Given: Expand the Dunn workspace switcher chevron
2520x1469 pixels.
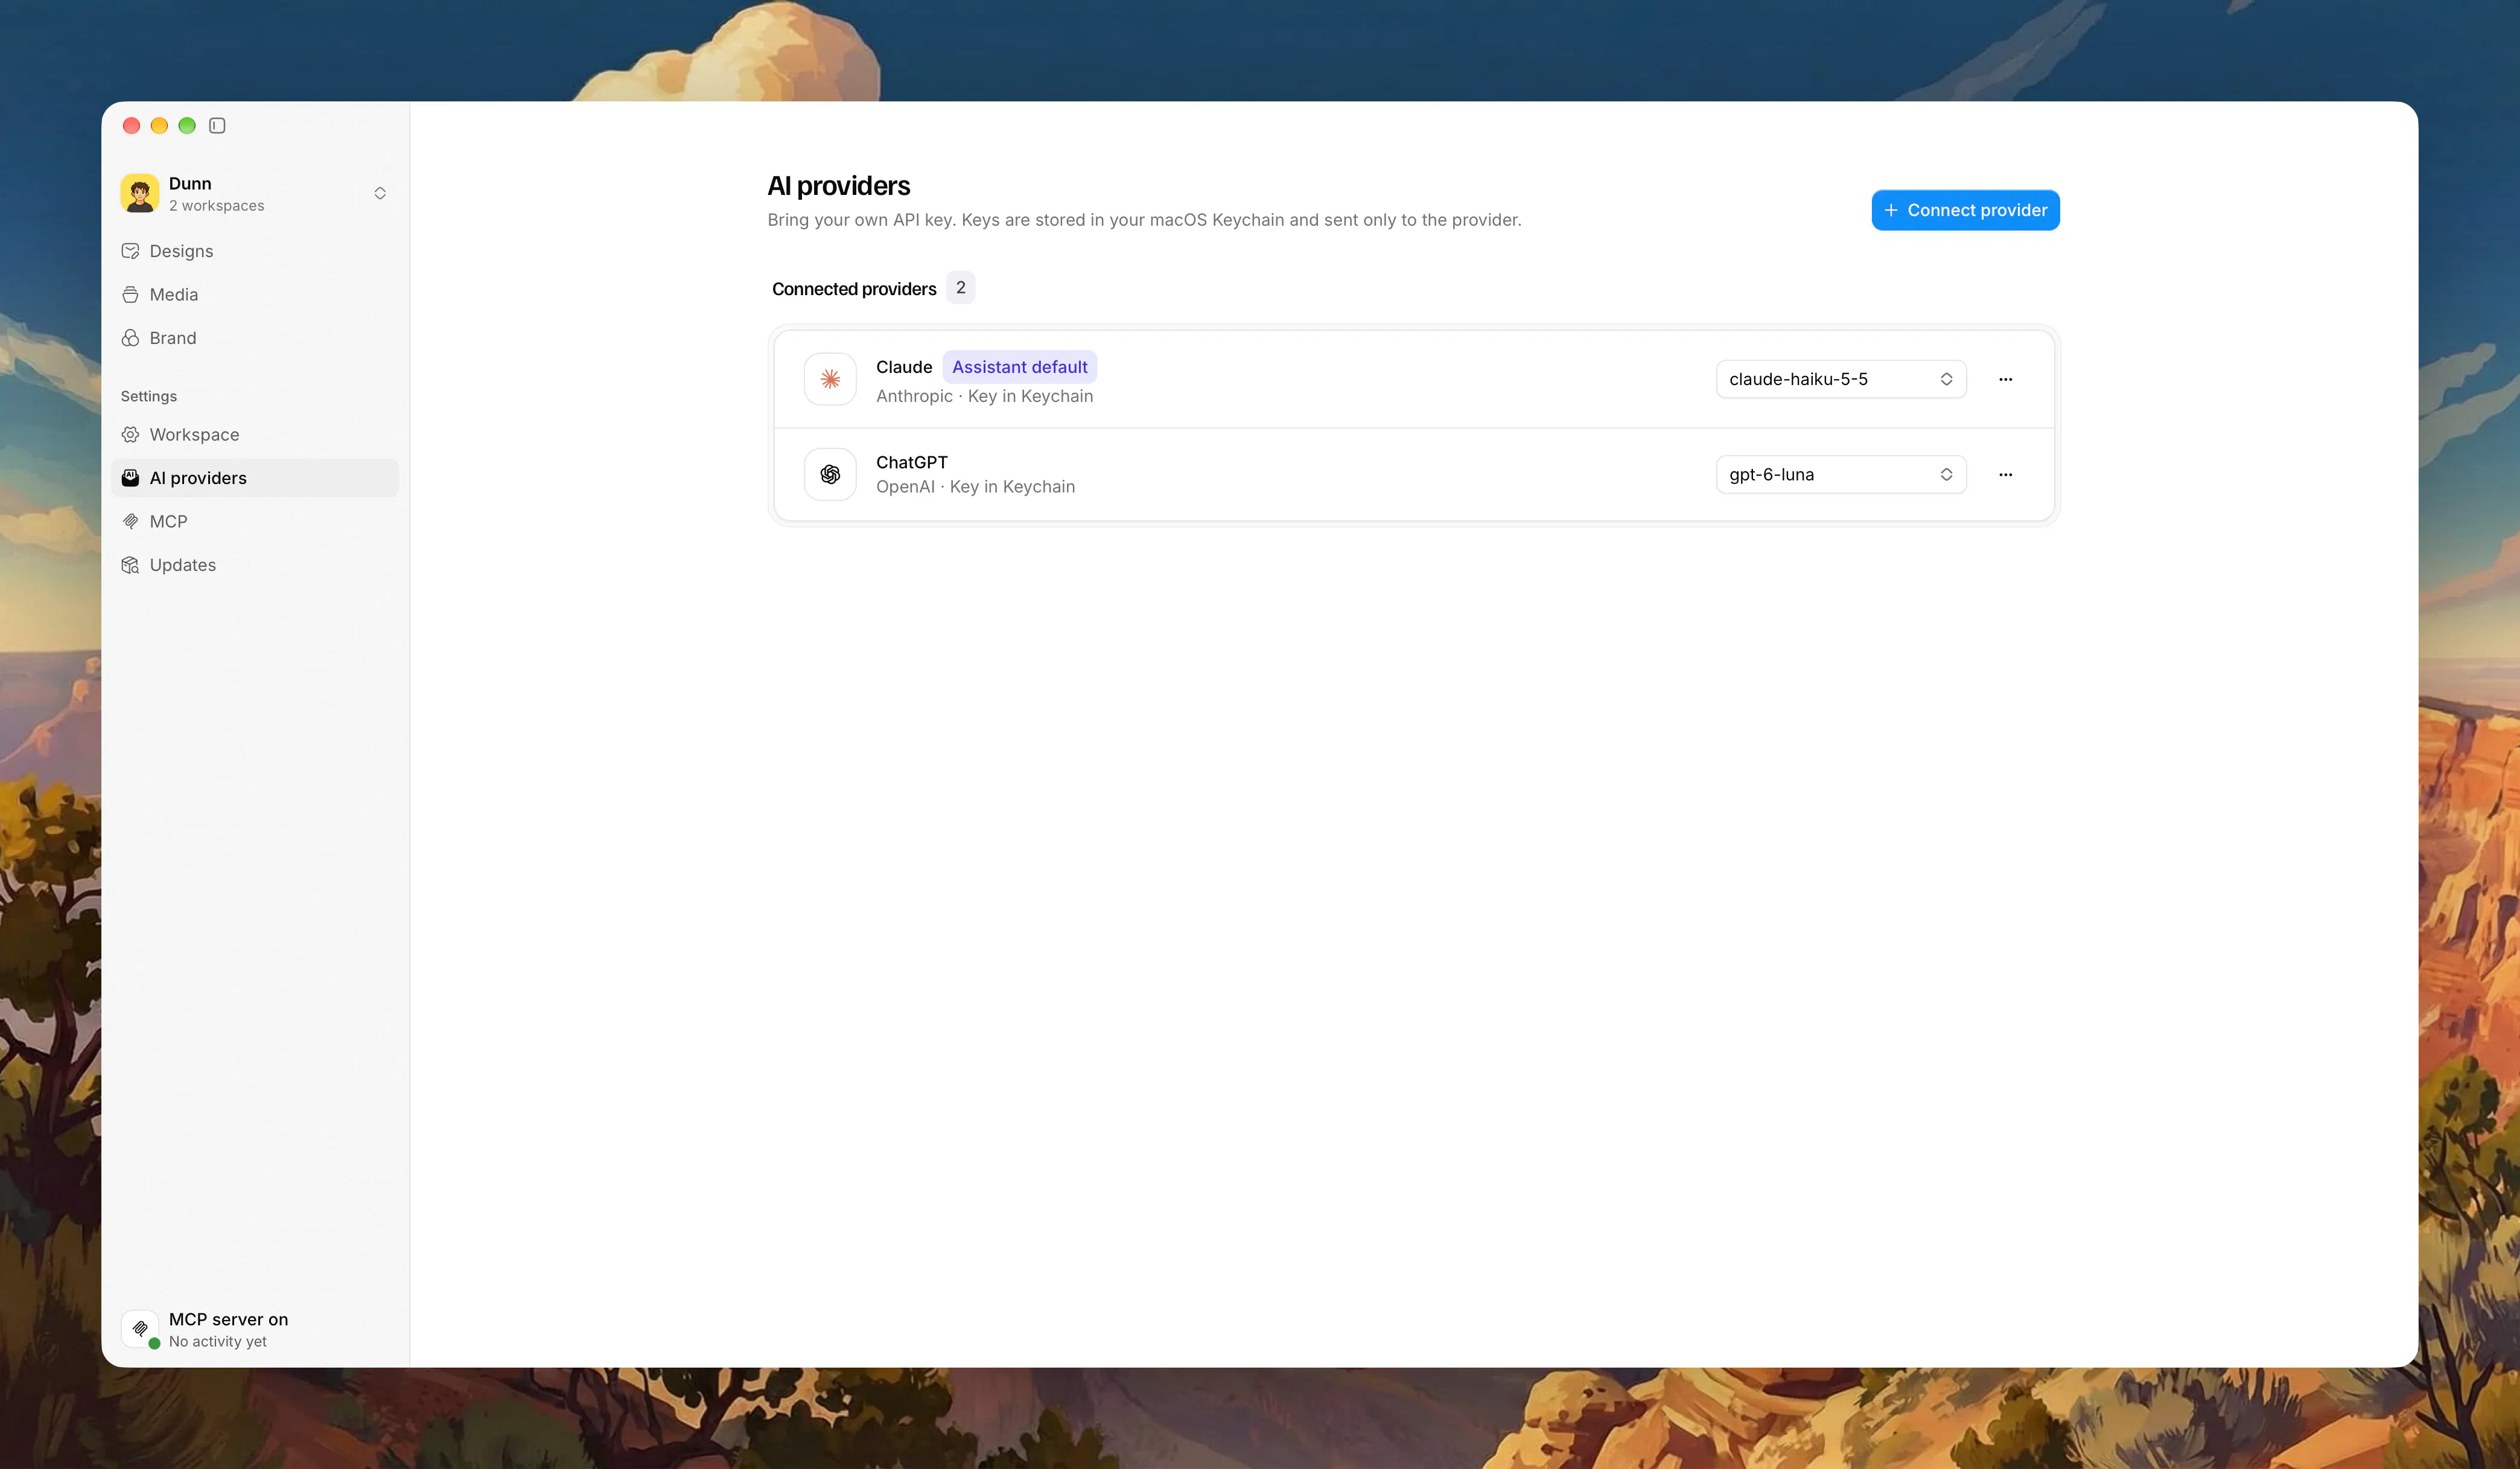Looking at the screenshot, I should click(380, 193).
